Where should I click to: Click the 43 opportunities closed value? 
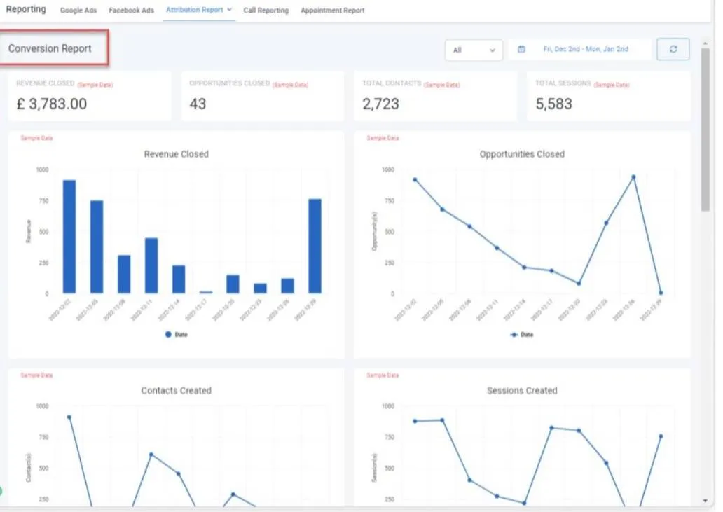click(198, 104)
